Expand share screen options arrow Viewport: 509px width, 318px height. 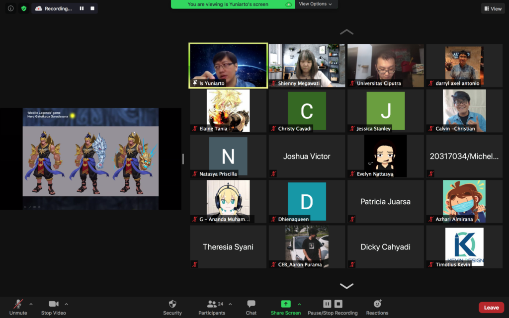pyautogui.click(x=299, y=304)
